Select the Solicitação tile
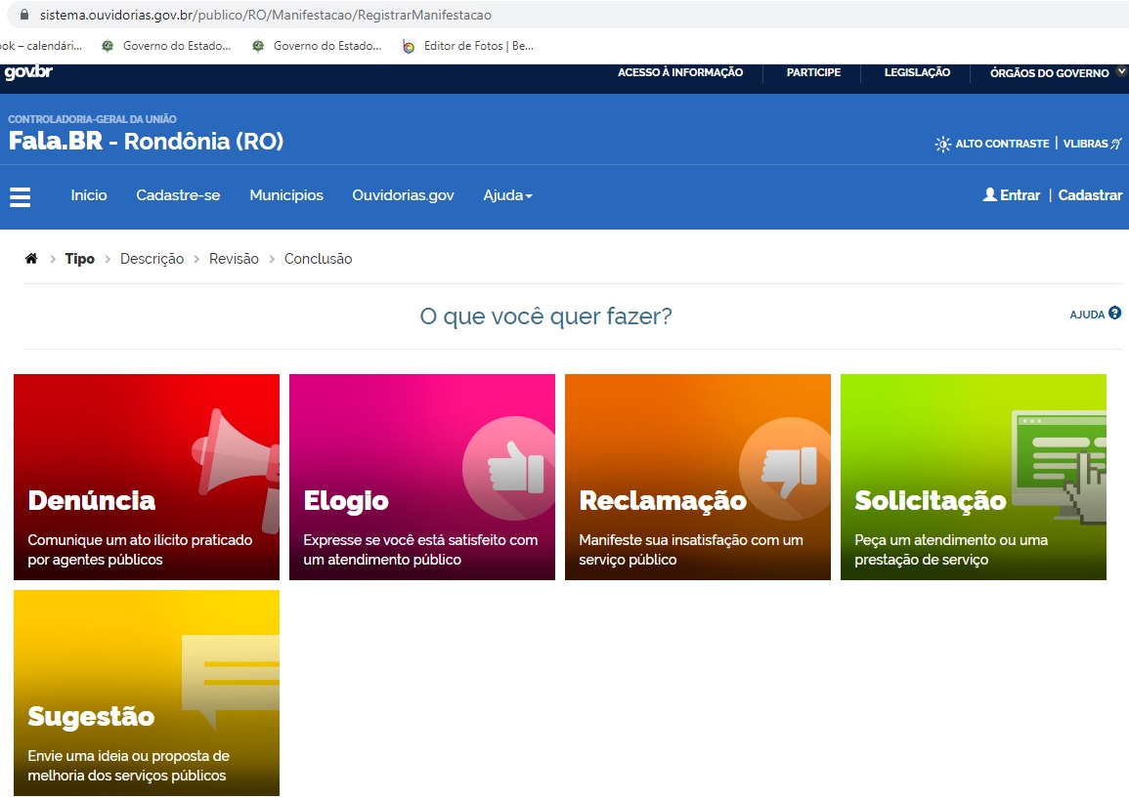Screen dimensions: 1129x799 tap(973, 477)
